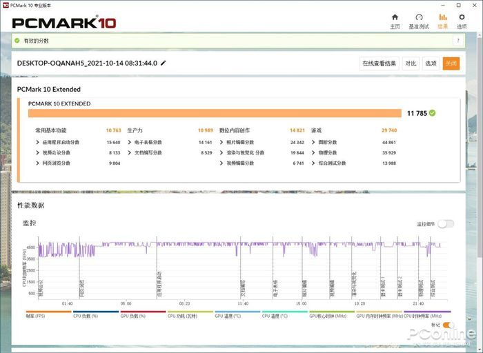Select the GPU 内存时钟频率 (MHz) legend swatch
Screen dimensions: 483x353
point(379,312)
